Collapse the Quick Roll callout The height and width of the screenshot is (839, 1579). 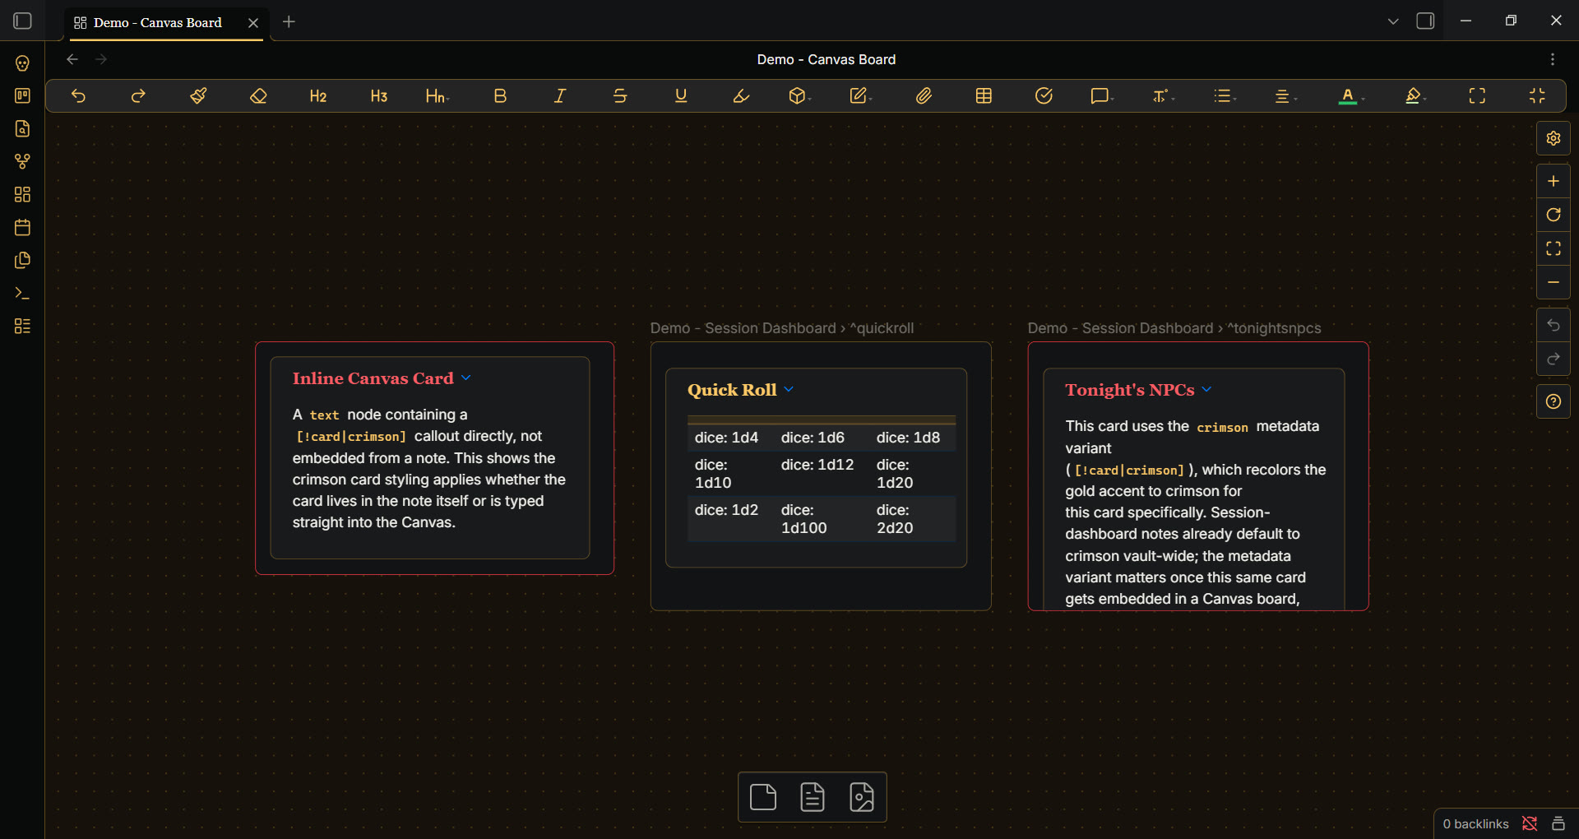click(789, 389)
